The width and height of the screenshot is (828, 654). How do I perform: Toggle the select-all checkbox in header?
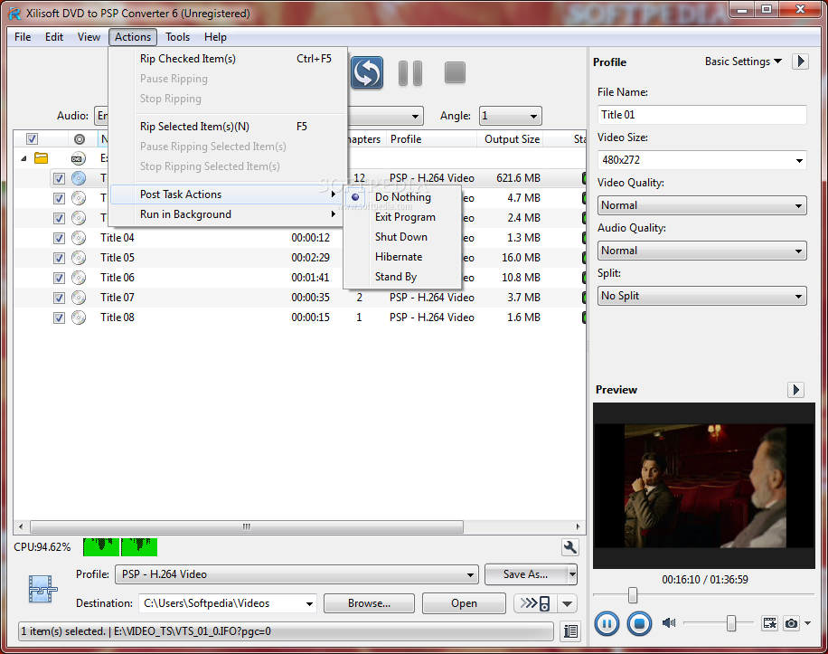click(x=33, y=139)
